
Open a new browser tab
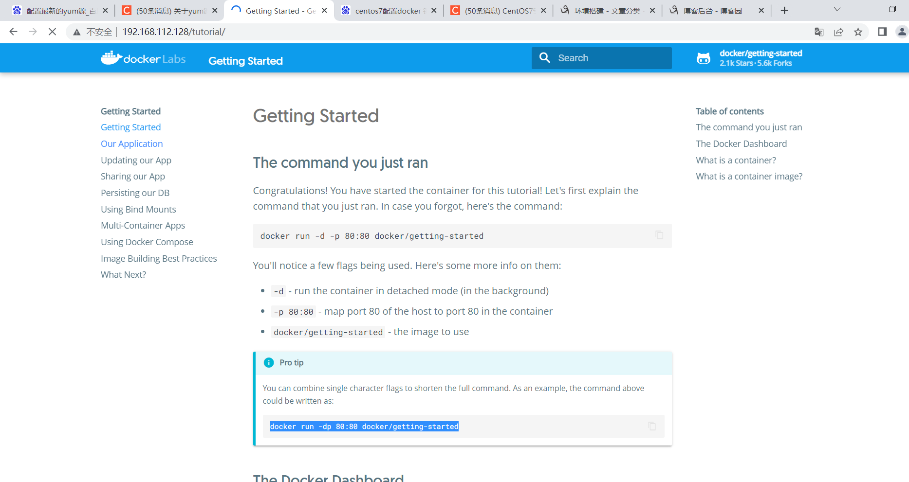point(784,10)
